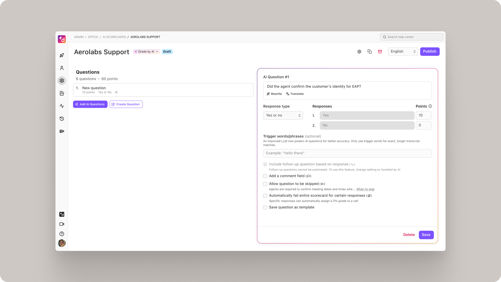This screenshot has width=501, height=282.
Task: Go to AI SCORECARDS breadcrumb
Action: (114, 37)
